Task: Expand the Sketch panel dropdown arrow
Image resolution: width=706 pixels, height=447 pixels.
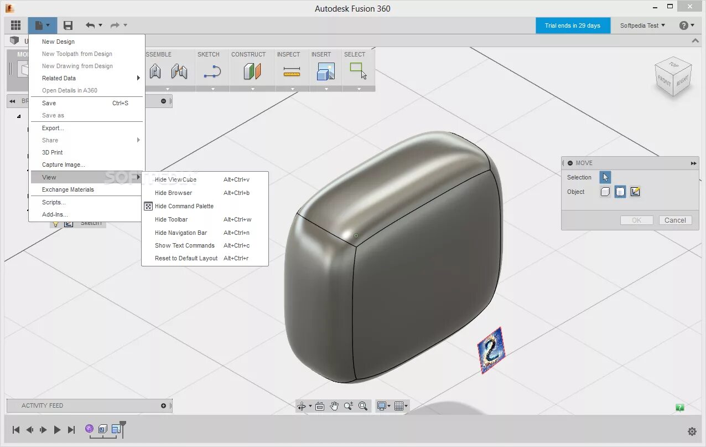Action: click(212, 89)
